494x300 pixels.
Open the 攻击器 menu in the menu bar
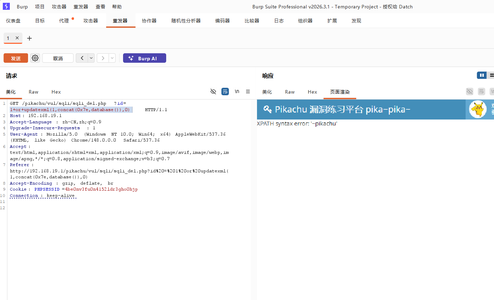pyautogui.click(x=59, y=7)
